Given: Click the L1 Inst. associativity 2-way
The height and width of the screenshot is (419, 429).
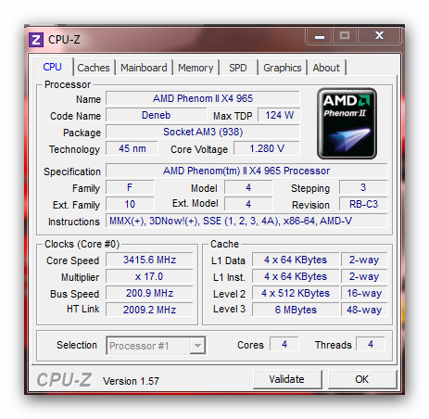Looking at the screenshot, I should (x=364, y=276).
